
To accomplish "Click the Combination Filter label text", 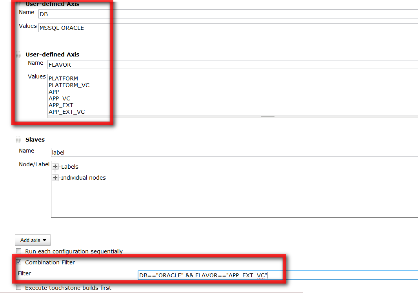I will tap(50, 262).
